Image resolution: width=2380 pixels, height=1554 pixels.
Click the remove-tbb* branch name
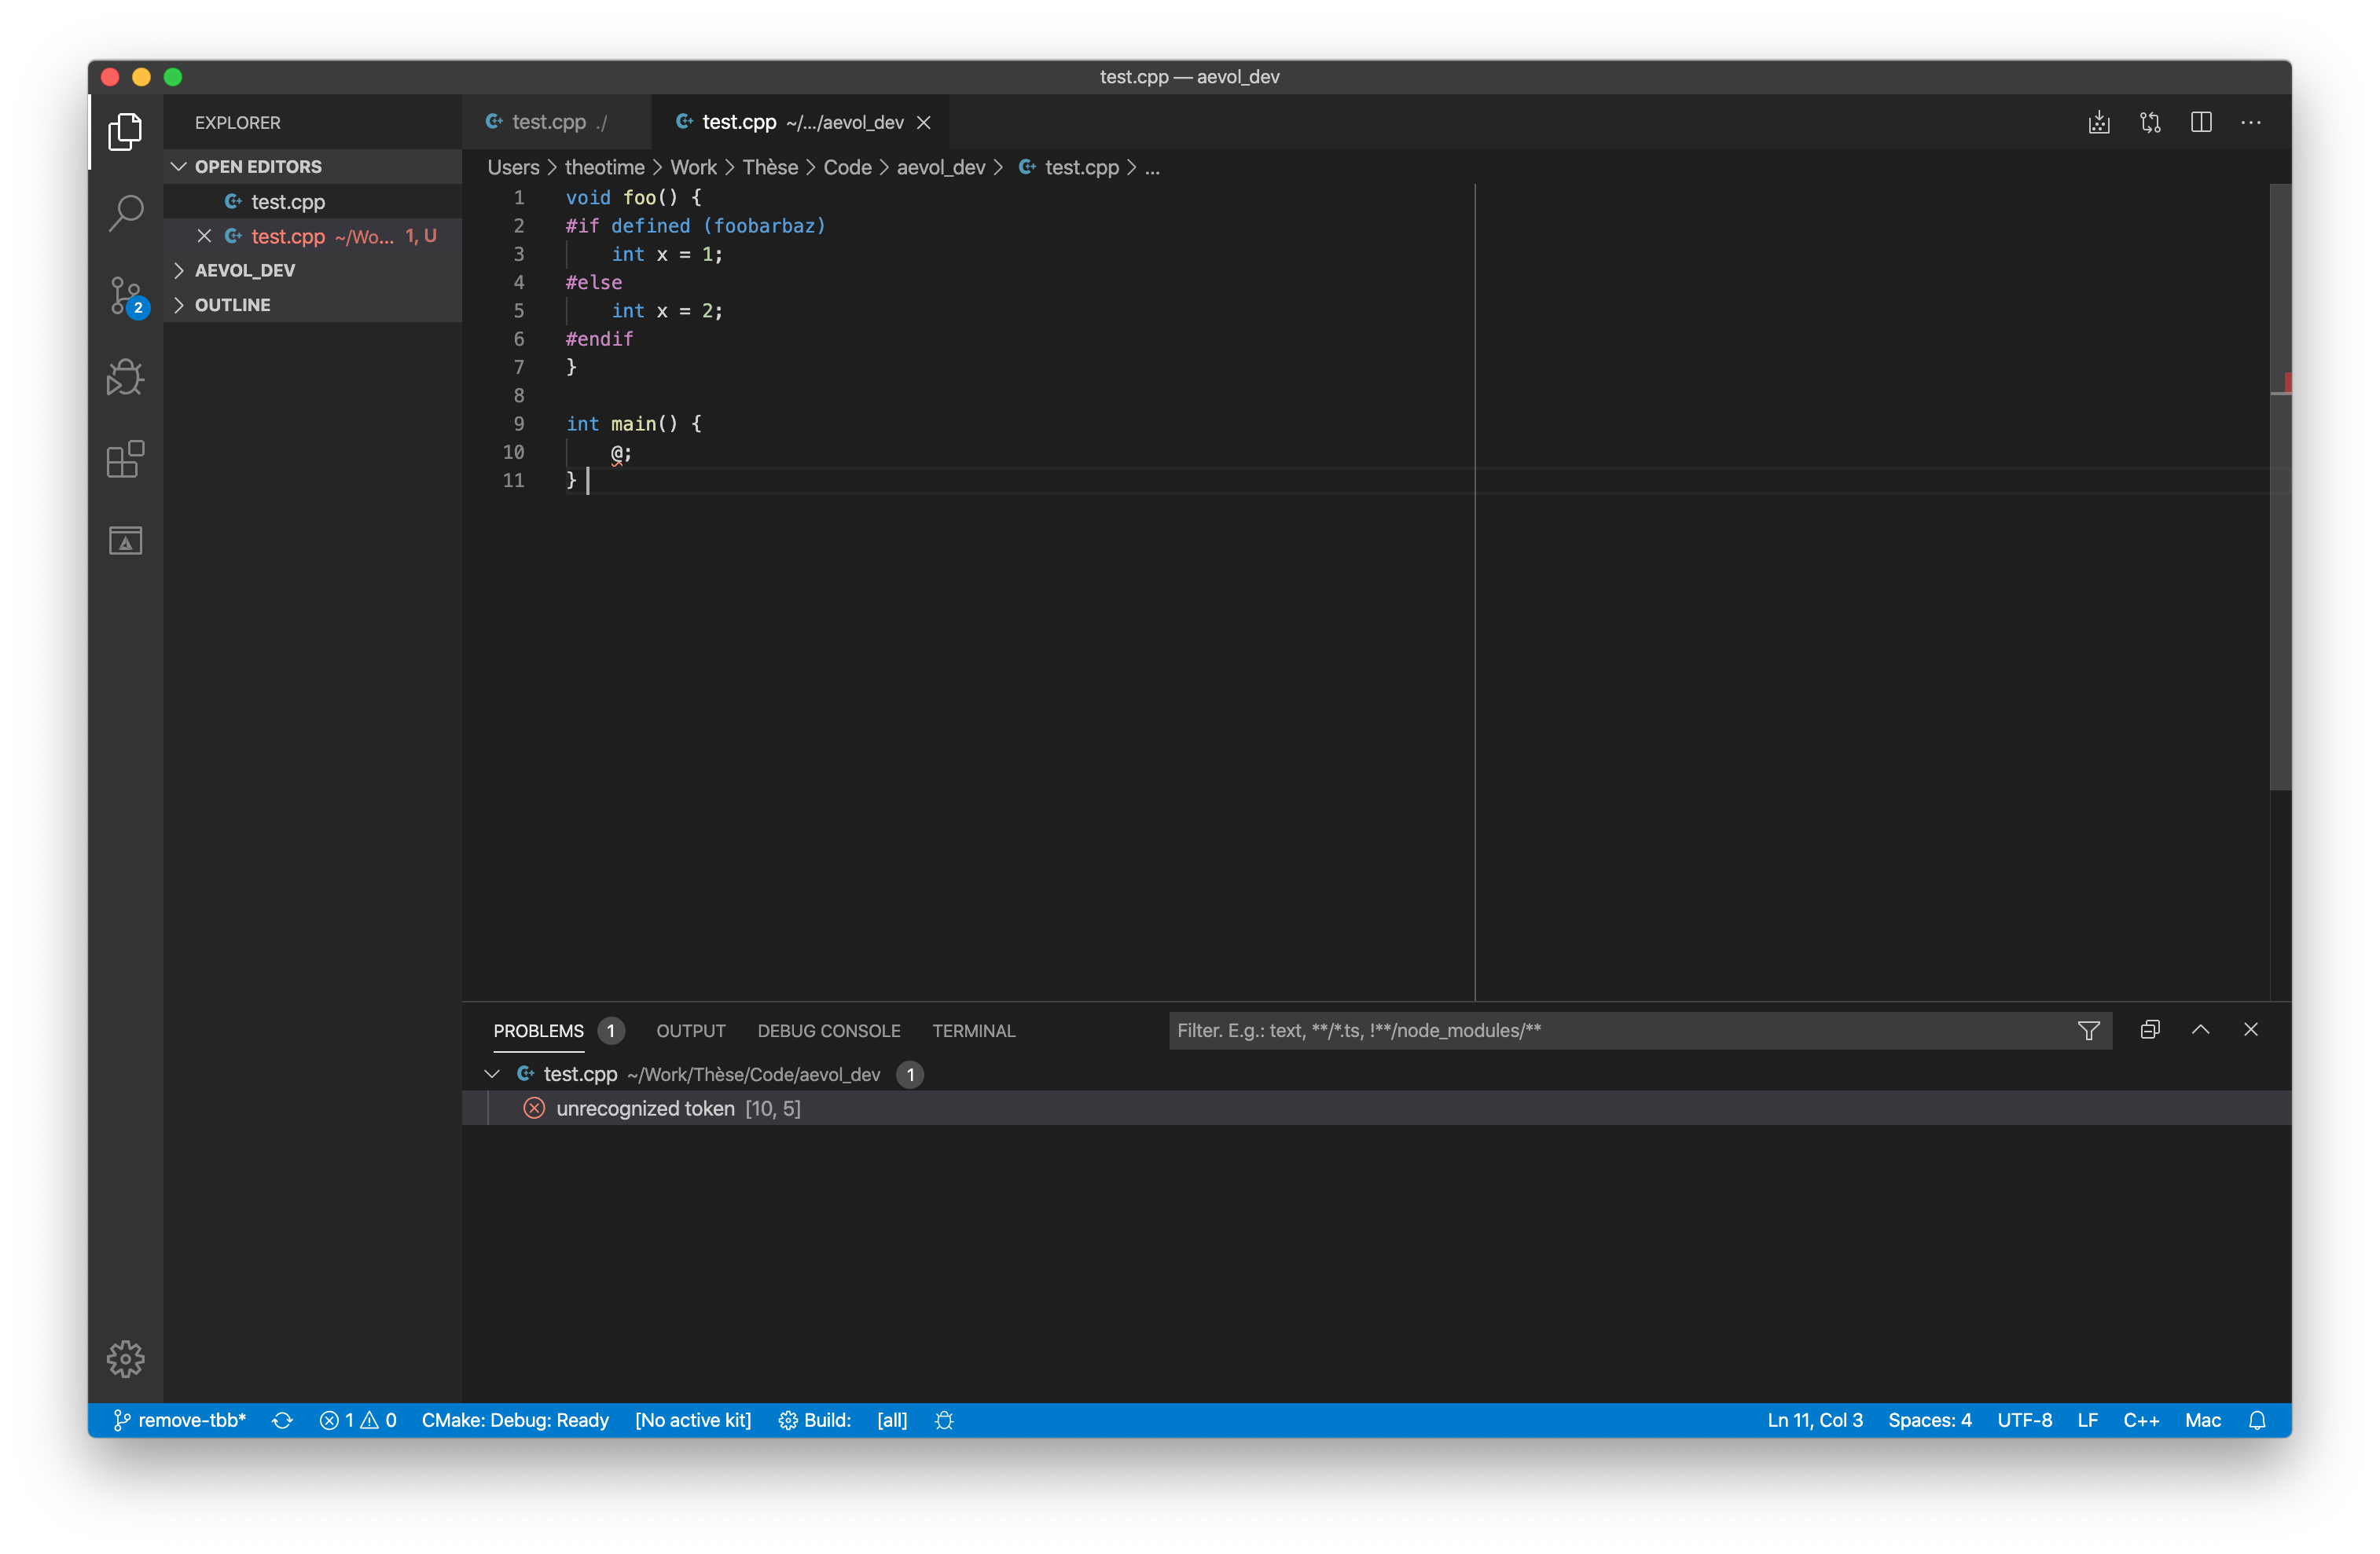pyautogui.click(x=192, y=1419)
